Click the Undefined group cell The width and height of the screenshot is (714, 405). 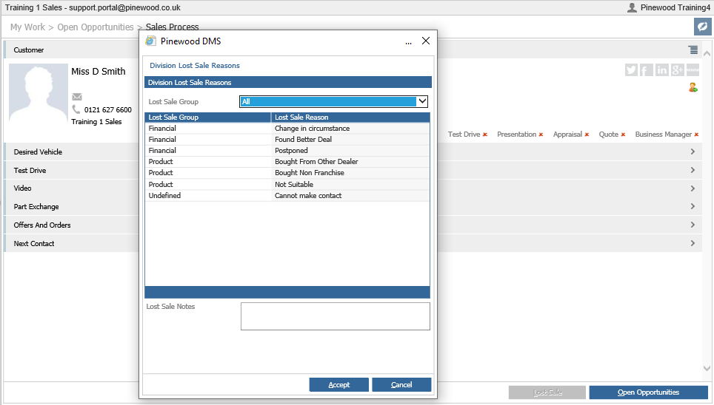point(208,195)
